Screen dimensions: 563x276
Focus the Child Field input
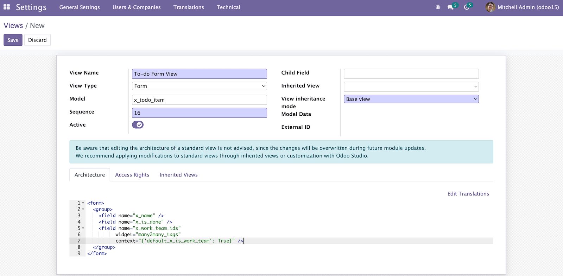(411, 74)
